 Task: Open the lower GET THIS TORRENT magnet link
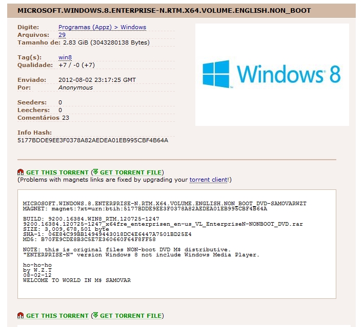(57, 316)
